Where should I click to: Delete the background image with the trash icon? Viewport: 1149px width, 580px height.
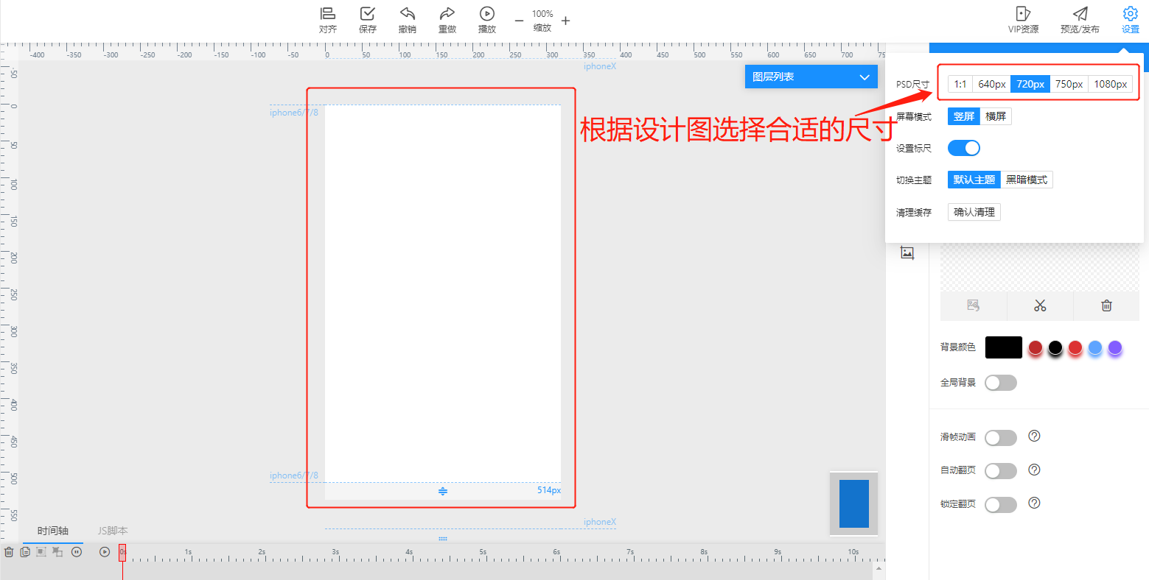click(x=1106, y=305)
